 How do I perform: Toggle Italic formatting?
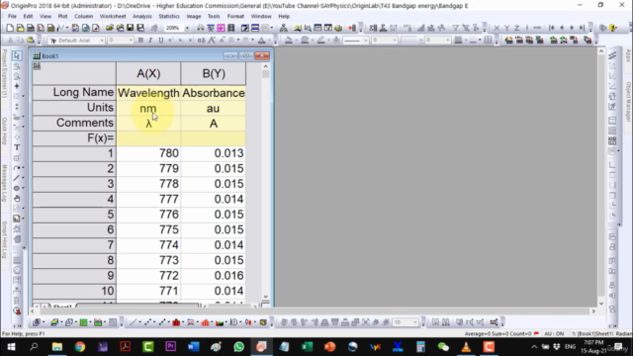coord(150,41)
